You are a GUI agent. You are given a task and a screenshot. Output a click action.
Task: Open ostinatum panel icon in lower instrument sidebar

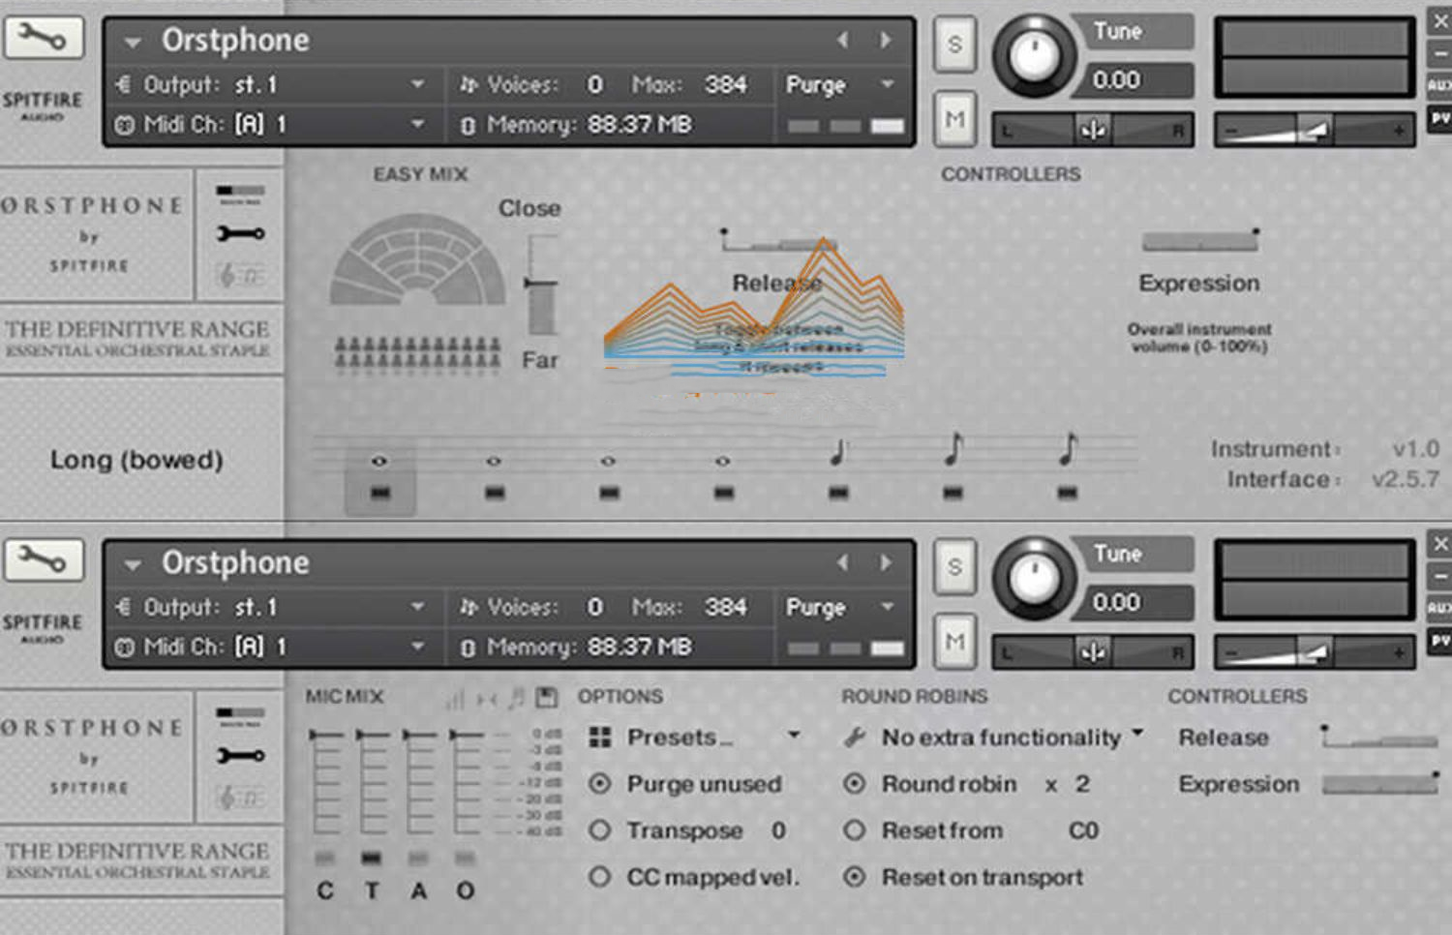240,798
